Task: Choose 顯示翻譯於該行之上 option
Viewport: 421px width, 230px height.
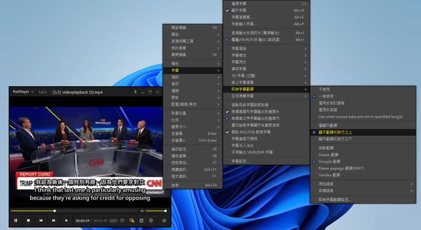Action: (363, 132)
